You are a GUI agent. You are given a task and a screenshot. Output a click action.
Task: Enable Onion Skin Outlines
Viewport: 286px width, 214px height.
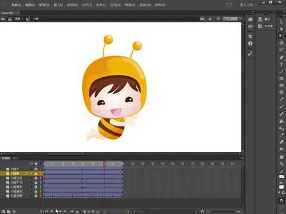click(89, 212)
